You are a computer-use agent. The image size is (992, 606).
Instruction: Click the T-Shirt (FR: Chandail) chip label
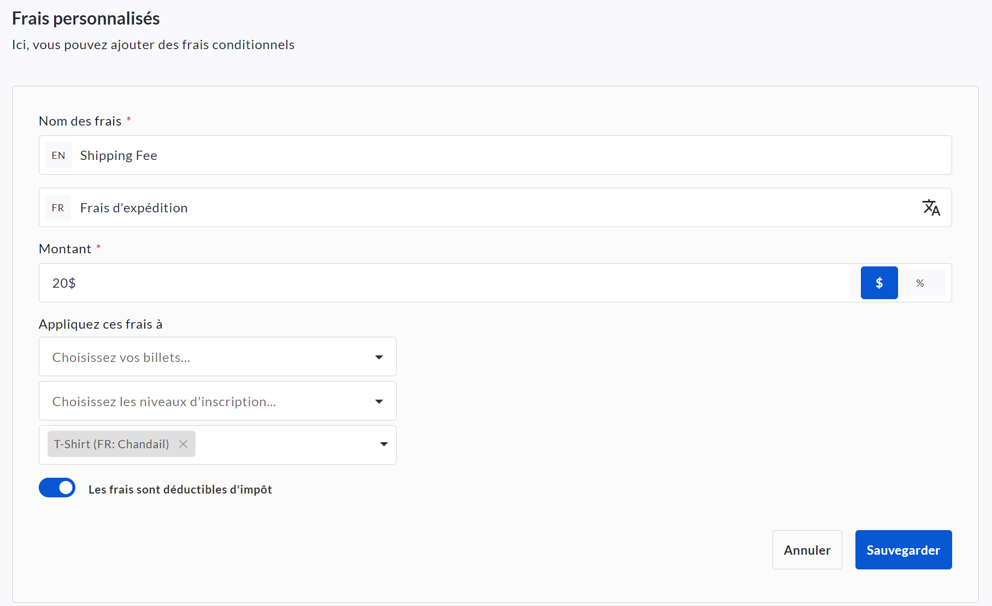tap(111, 444)
